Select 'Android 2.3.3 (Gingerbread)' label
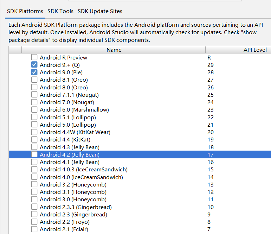The width and height of the screenshot is (271, 234). click(x=76, y=207)
